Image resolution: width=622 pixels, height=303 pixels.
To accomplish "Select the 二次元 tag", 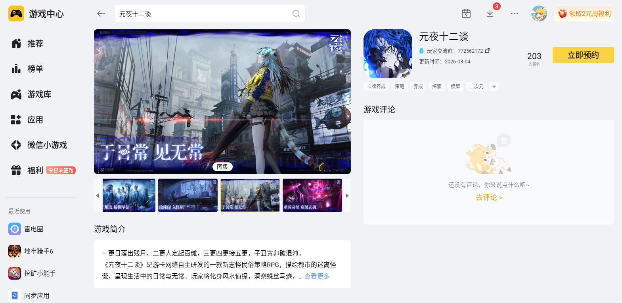I will [x=477, y=86].
